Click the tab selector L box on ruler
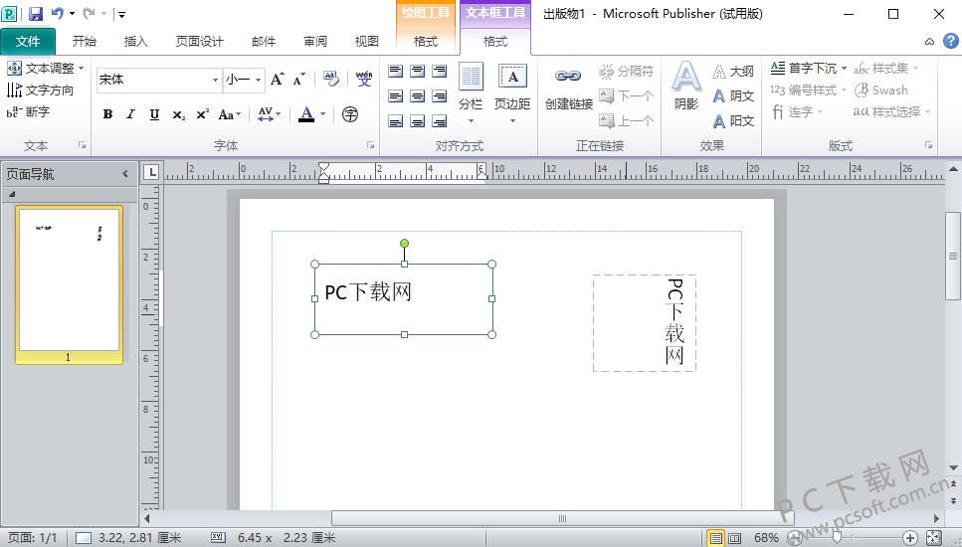This screenshot has height=547, width=962. (x=151, y=172)
